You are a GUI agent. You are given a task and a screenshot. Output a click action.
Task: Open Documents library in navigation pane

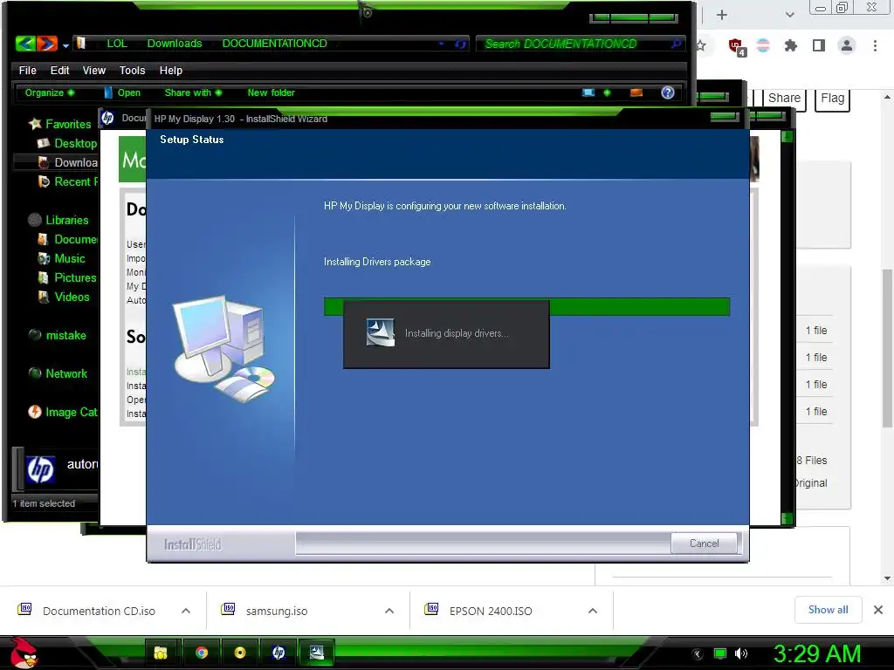(x=67, y=239)
